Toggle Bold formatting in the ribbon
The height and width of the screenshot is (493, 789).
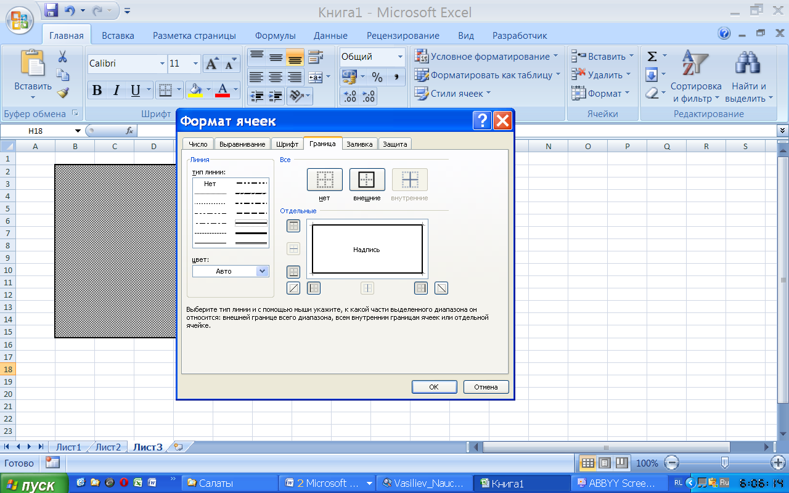coord(97,91)
